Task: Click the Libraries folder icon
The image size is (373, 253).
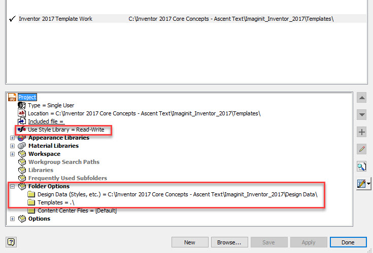Action: tap(22, 170)
